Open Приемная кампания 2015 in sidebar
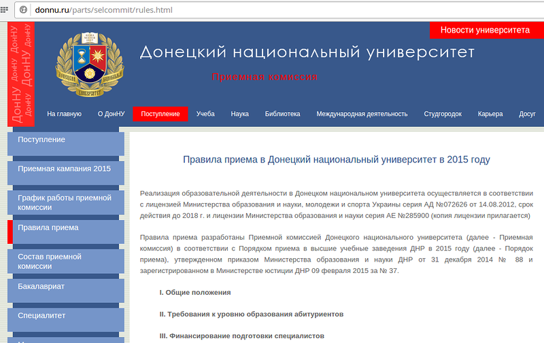 [66, 173]
